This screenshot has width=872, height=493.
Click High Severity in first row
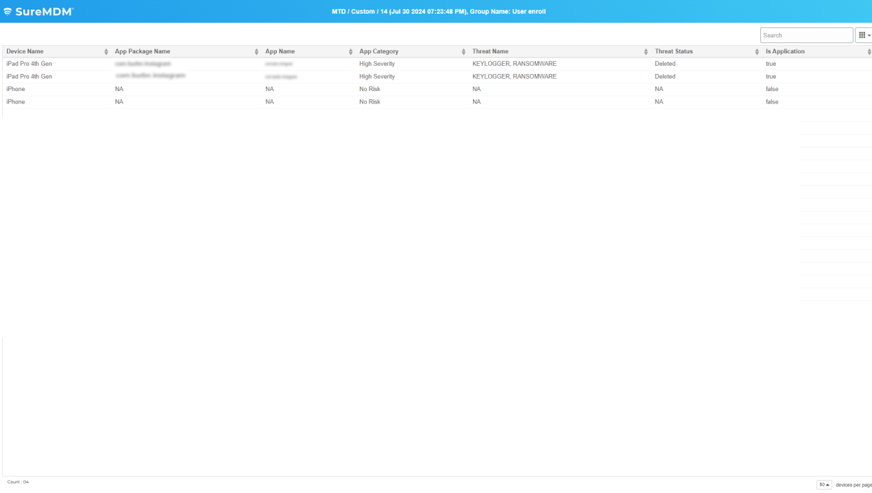tap(377, 64)
